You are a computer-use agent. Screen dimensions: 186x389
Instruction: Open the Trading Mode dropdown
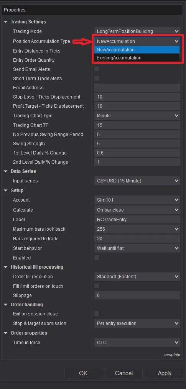click(137, 31)
